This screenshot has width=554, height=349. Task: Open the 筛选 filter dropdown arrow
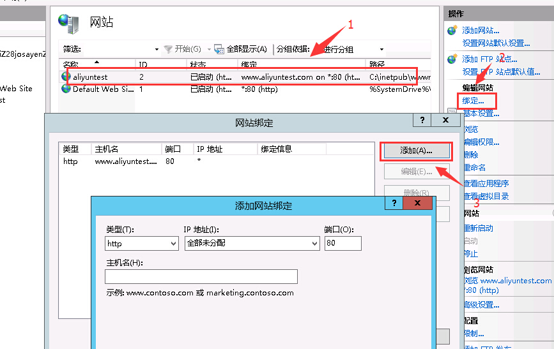pyautogui.click(x=157, y=49)
